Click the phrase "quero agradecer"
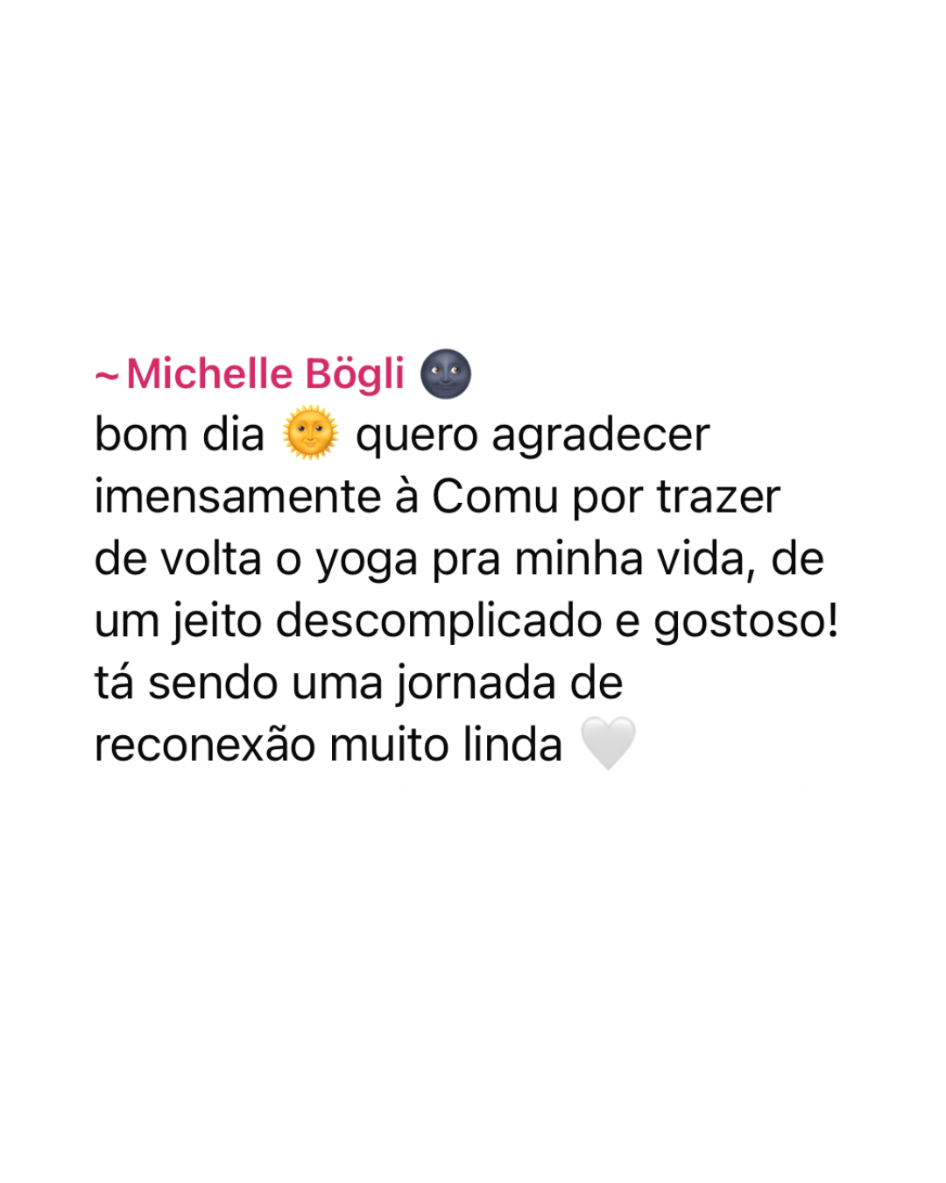This screenshot has height=1183, width=946. coord(533,436)
